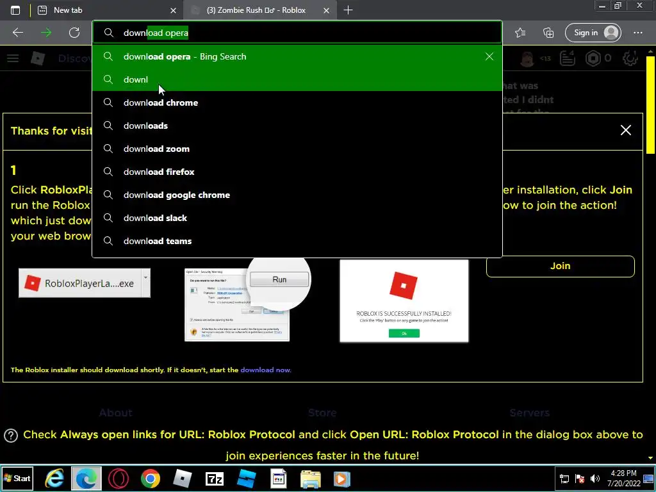This screenshot has width=656, height=492.
Task: Open the Store tab on game page
Action: click(322, 413)
